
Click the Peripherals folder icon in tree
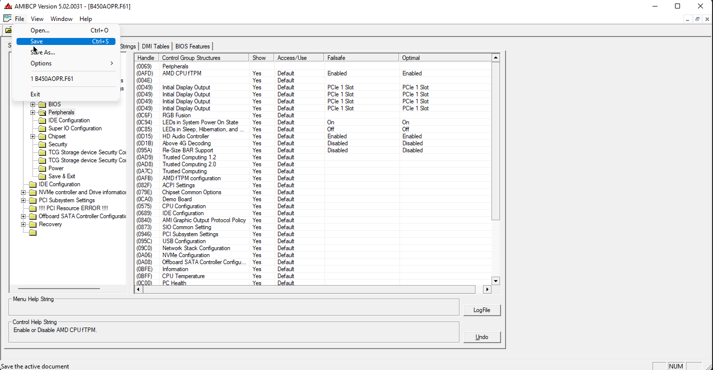42,112
